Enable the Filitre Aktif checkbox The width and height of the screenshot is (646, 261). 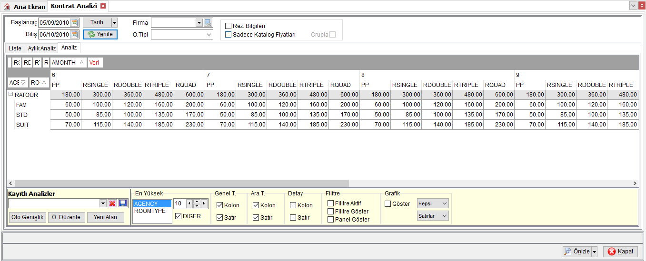point(330,203)
